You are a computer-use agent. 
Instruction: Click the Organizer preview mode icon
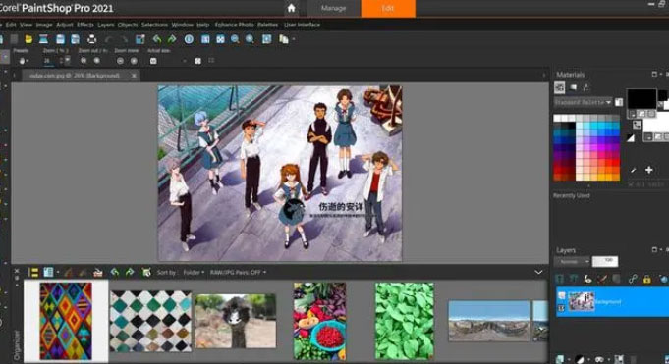[x=49, y=272]
